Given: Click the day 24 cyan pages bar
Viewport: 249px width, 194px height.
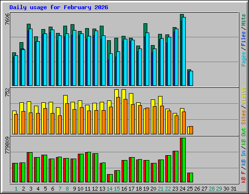Looking at the screenshot, I should point(184,51).
